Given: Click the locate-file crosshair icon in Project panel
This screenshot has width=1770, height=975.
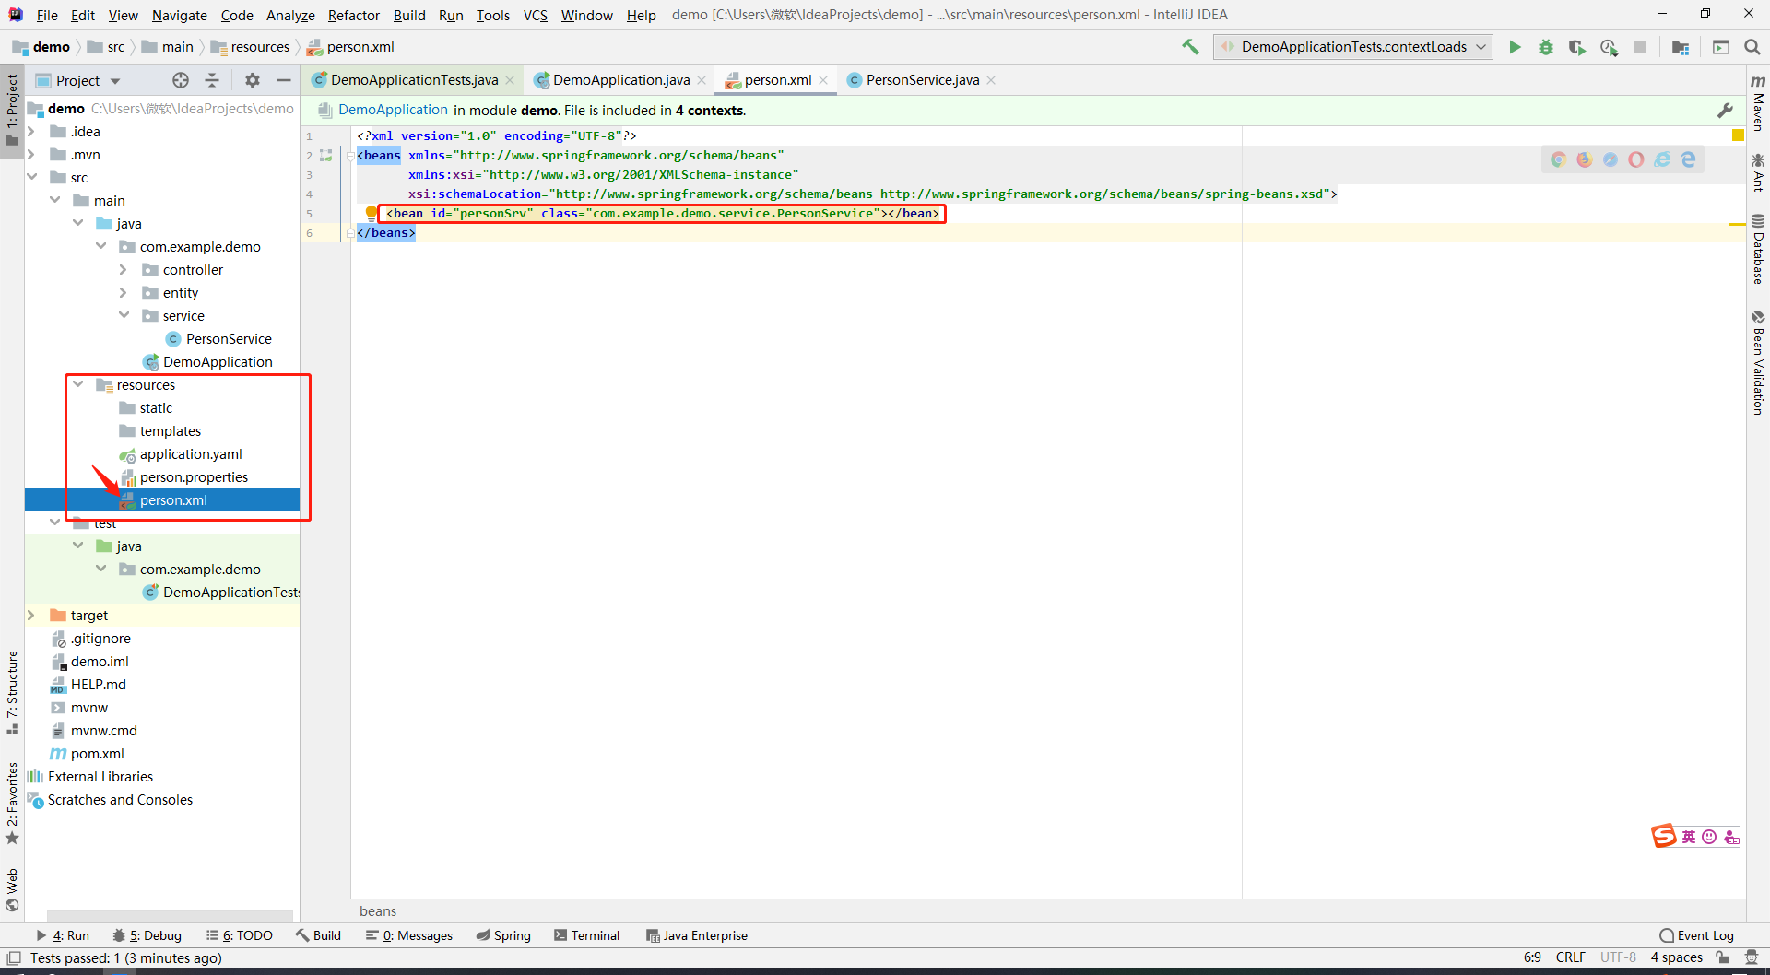Looking at the screenshot, I should (181, 80).
